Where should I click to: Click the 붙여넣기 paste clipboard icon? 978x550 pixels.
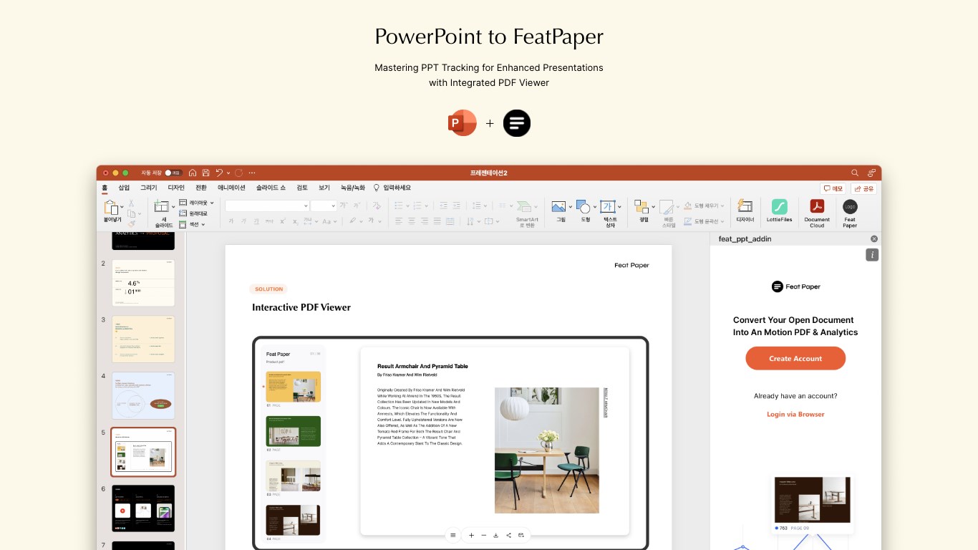point(110,207)
